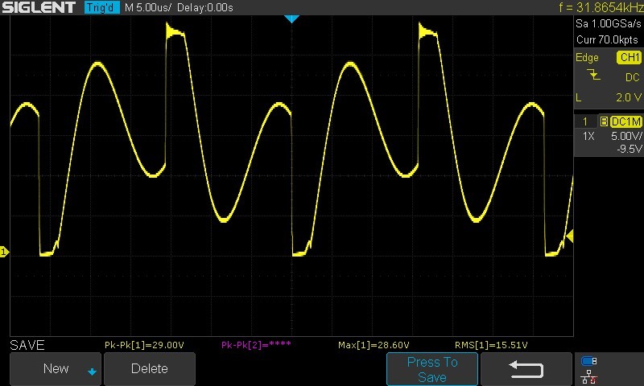Image resolution: width=644 pixels, height=386 pixels.
Task: Click the channel 1 ground level marker
Action: point(4,252)
